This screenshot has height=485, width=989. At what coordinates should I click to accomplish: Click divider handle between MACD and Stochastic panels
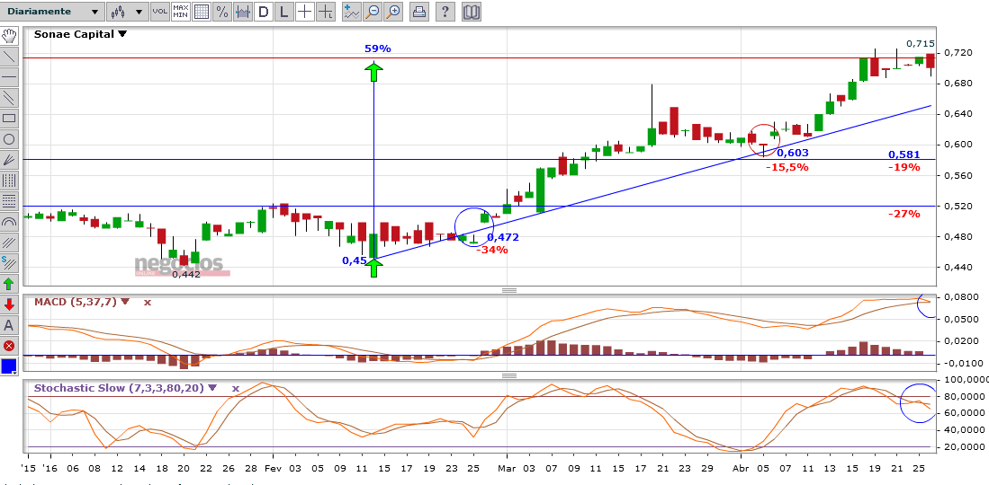pyautogui.click(x=508, y=375)
